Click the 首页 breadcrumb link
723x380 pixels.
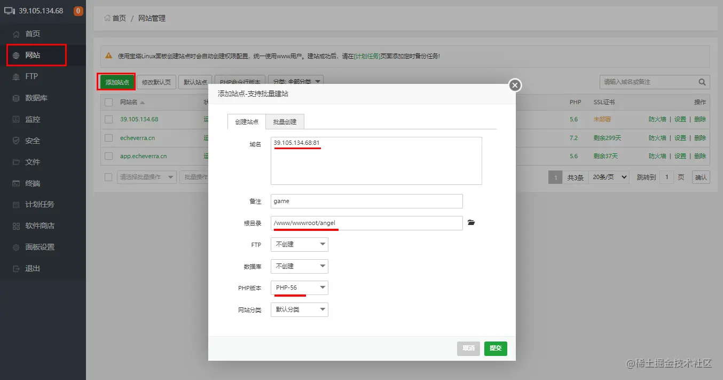(x=119, y=18)
